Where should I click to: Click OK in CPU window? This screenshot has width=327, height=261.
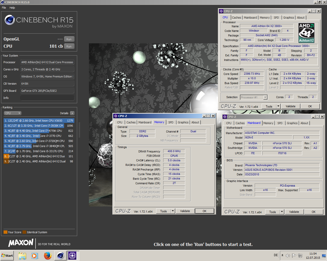(x=310, y=107)
